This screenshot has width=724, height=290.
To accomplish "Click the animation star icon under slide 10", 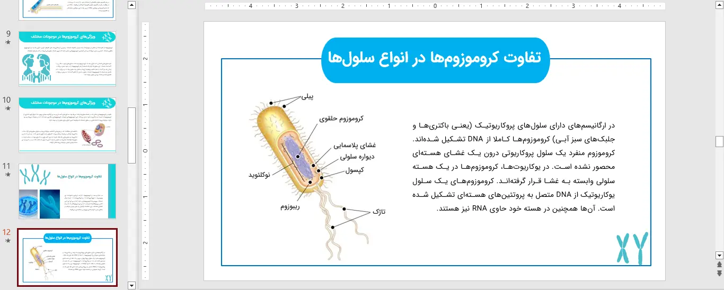I will coord(7,108).
